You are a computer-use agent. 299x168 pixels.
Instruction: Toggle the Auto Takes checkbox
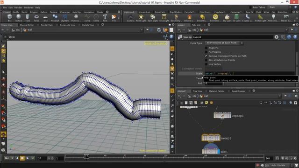click(x=250, y=7)
